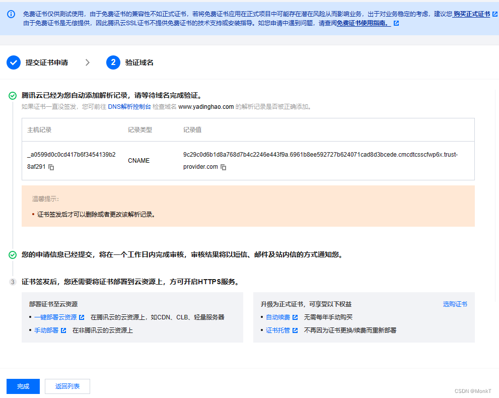The width and height of the screenshot is (499, 398).
Task: Click heading 证书签发后，您还需要将证书部署到云资源上
Action: [x=130, y=282]
